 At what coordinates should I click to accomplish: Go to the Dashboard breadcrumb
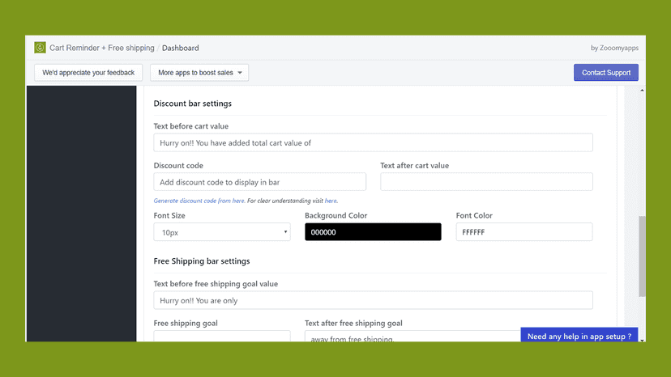(x=180, y=48)
